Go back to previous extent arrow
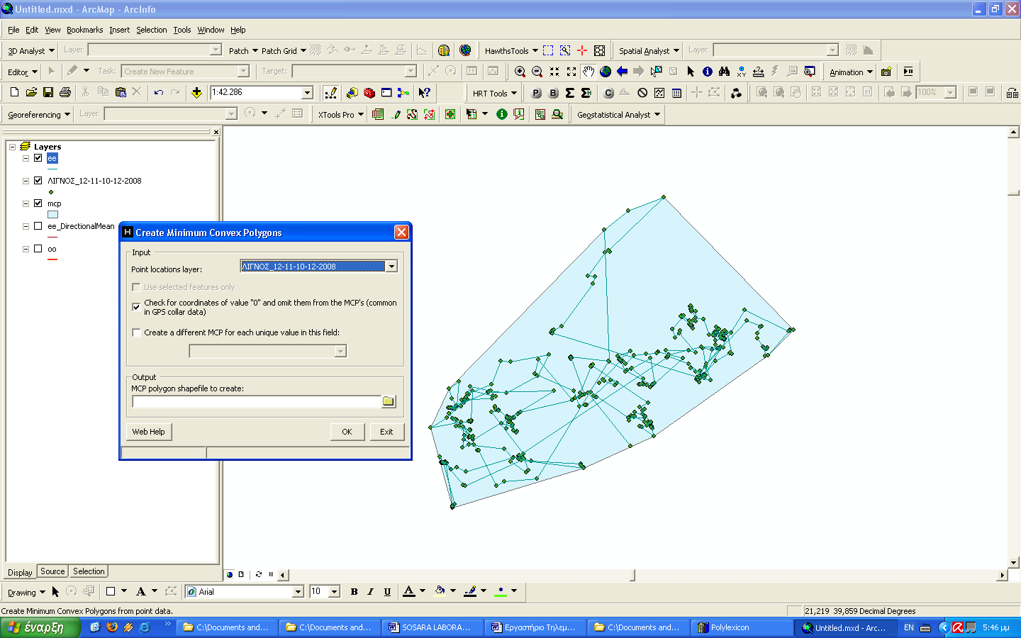Screen dimensions: 1021x638 pos(622,72)
